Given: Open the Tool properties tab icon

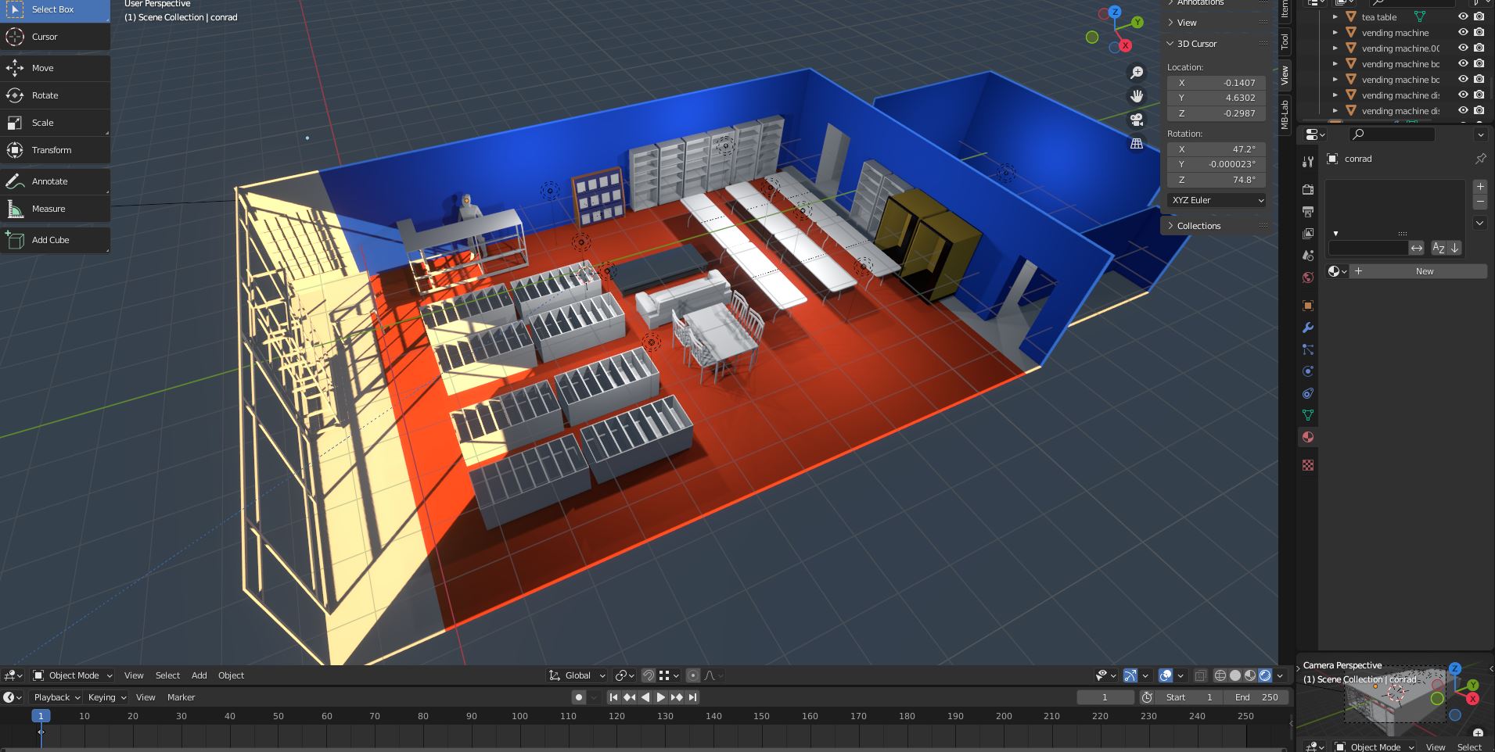Looking at the screenshot, I should click(x=1307, y=162).
